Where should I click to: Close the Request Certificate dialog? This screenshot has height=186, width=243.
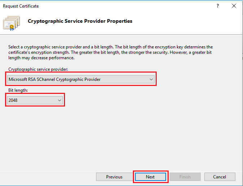tap(234, 6)
